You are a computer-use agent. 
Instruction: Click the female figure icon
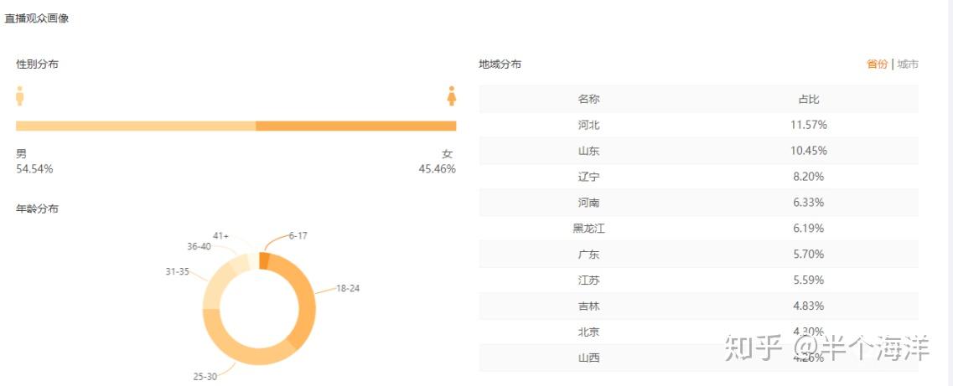click(x=452, y=95)
